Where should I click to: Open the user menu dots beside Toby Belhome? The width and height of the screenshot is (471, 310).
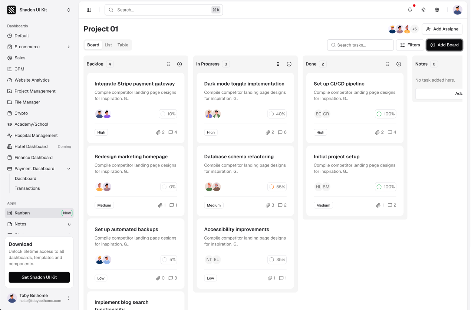(69, 298)
